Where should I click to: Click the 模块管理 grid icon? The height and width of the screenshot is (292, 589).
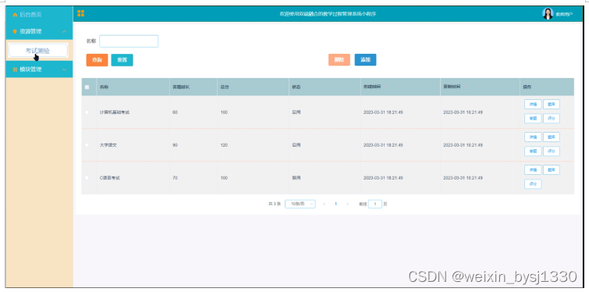[x=15, y=69]
